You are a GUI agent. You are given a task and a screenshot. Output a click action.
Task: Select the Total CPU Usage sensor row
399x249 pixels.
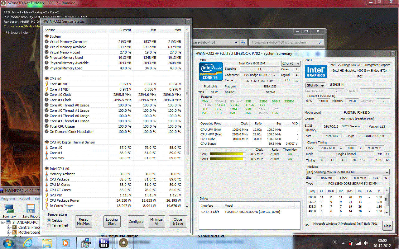[113, 126]
